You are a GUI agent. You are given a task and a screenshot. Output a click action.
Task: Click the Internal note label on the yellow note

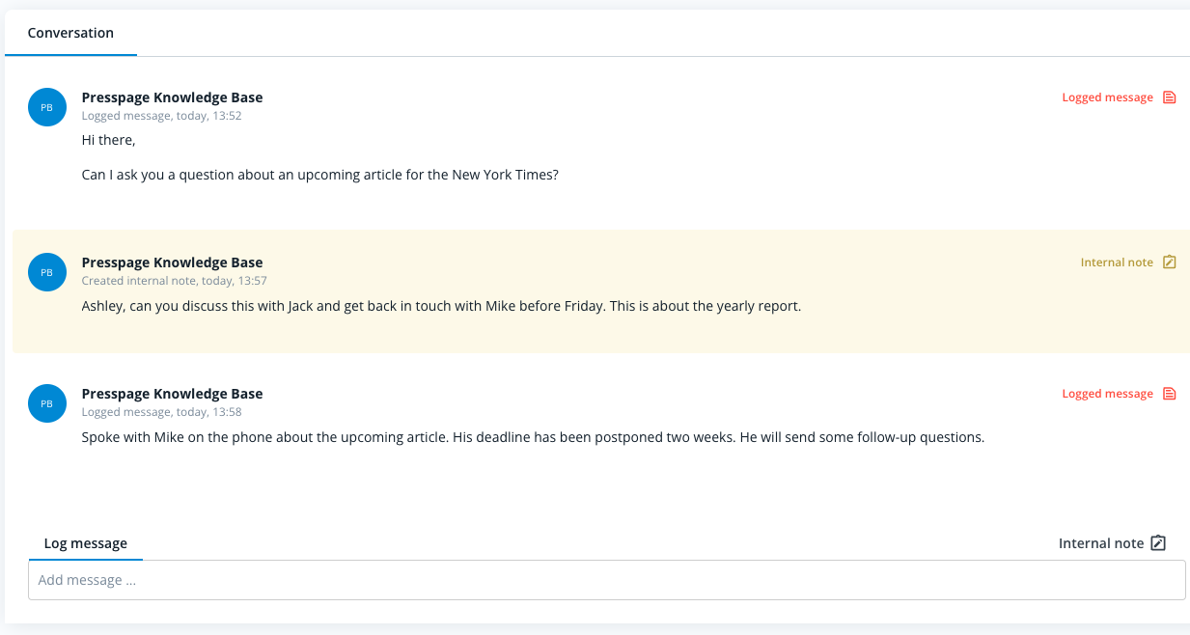pos(1116,262)
